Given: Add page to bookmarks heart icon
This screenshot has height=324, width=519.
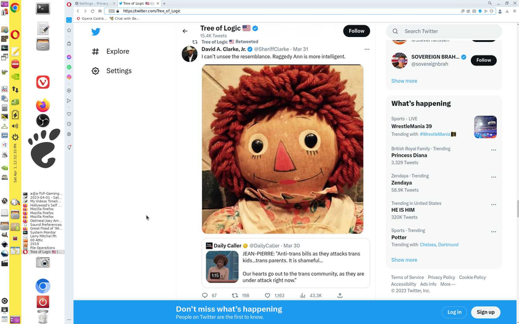Looking at the screenshot, I should click(492, 11).
